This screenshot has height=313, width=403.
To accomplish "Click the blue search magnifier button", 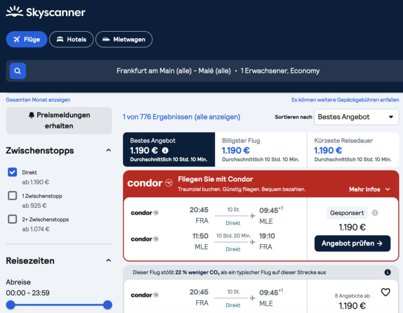I will pyautogui.click(x=18, y=71).
